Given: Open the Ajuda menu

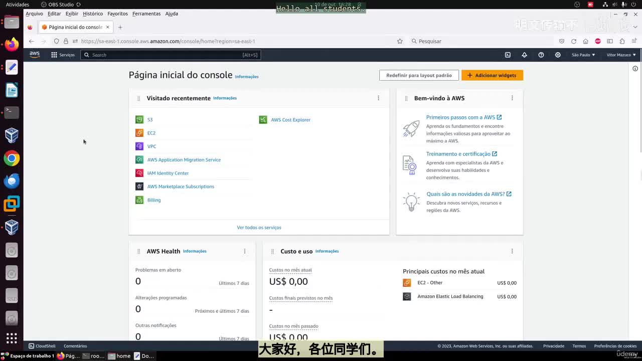Looking at the screenshot, I should 172,14.
